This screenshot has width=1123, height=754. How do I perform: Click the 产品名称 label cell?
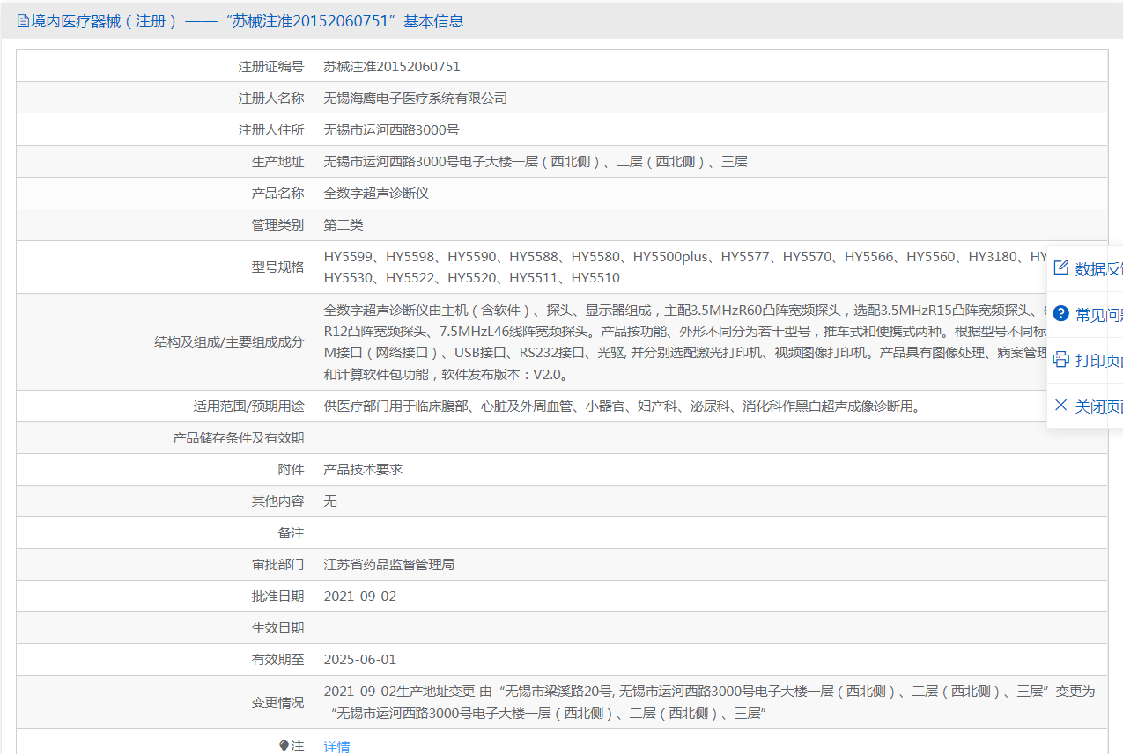166,193
